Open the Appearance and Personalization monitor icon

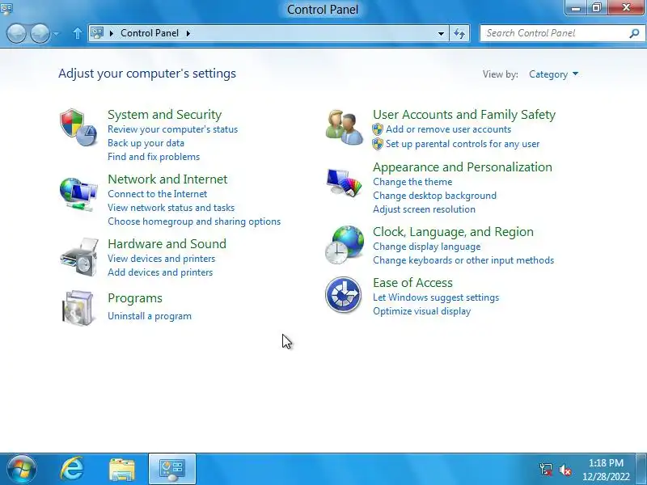[345, 182]
